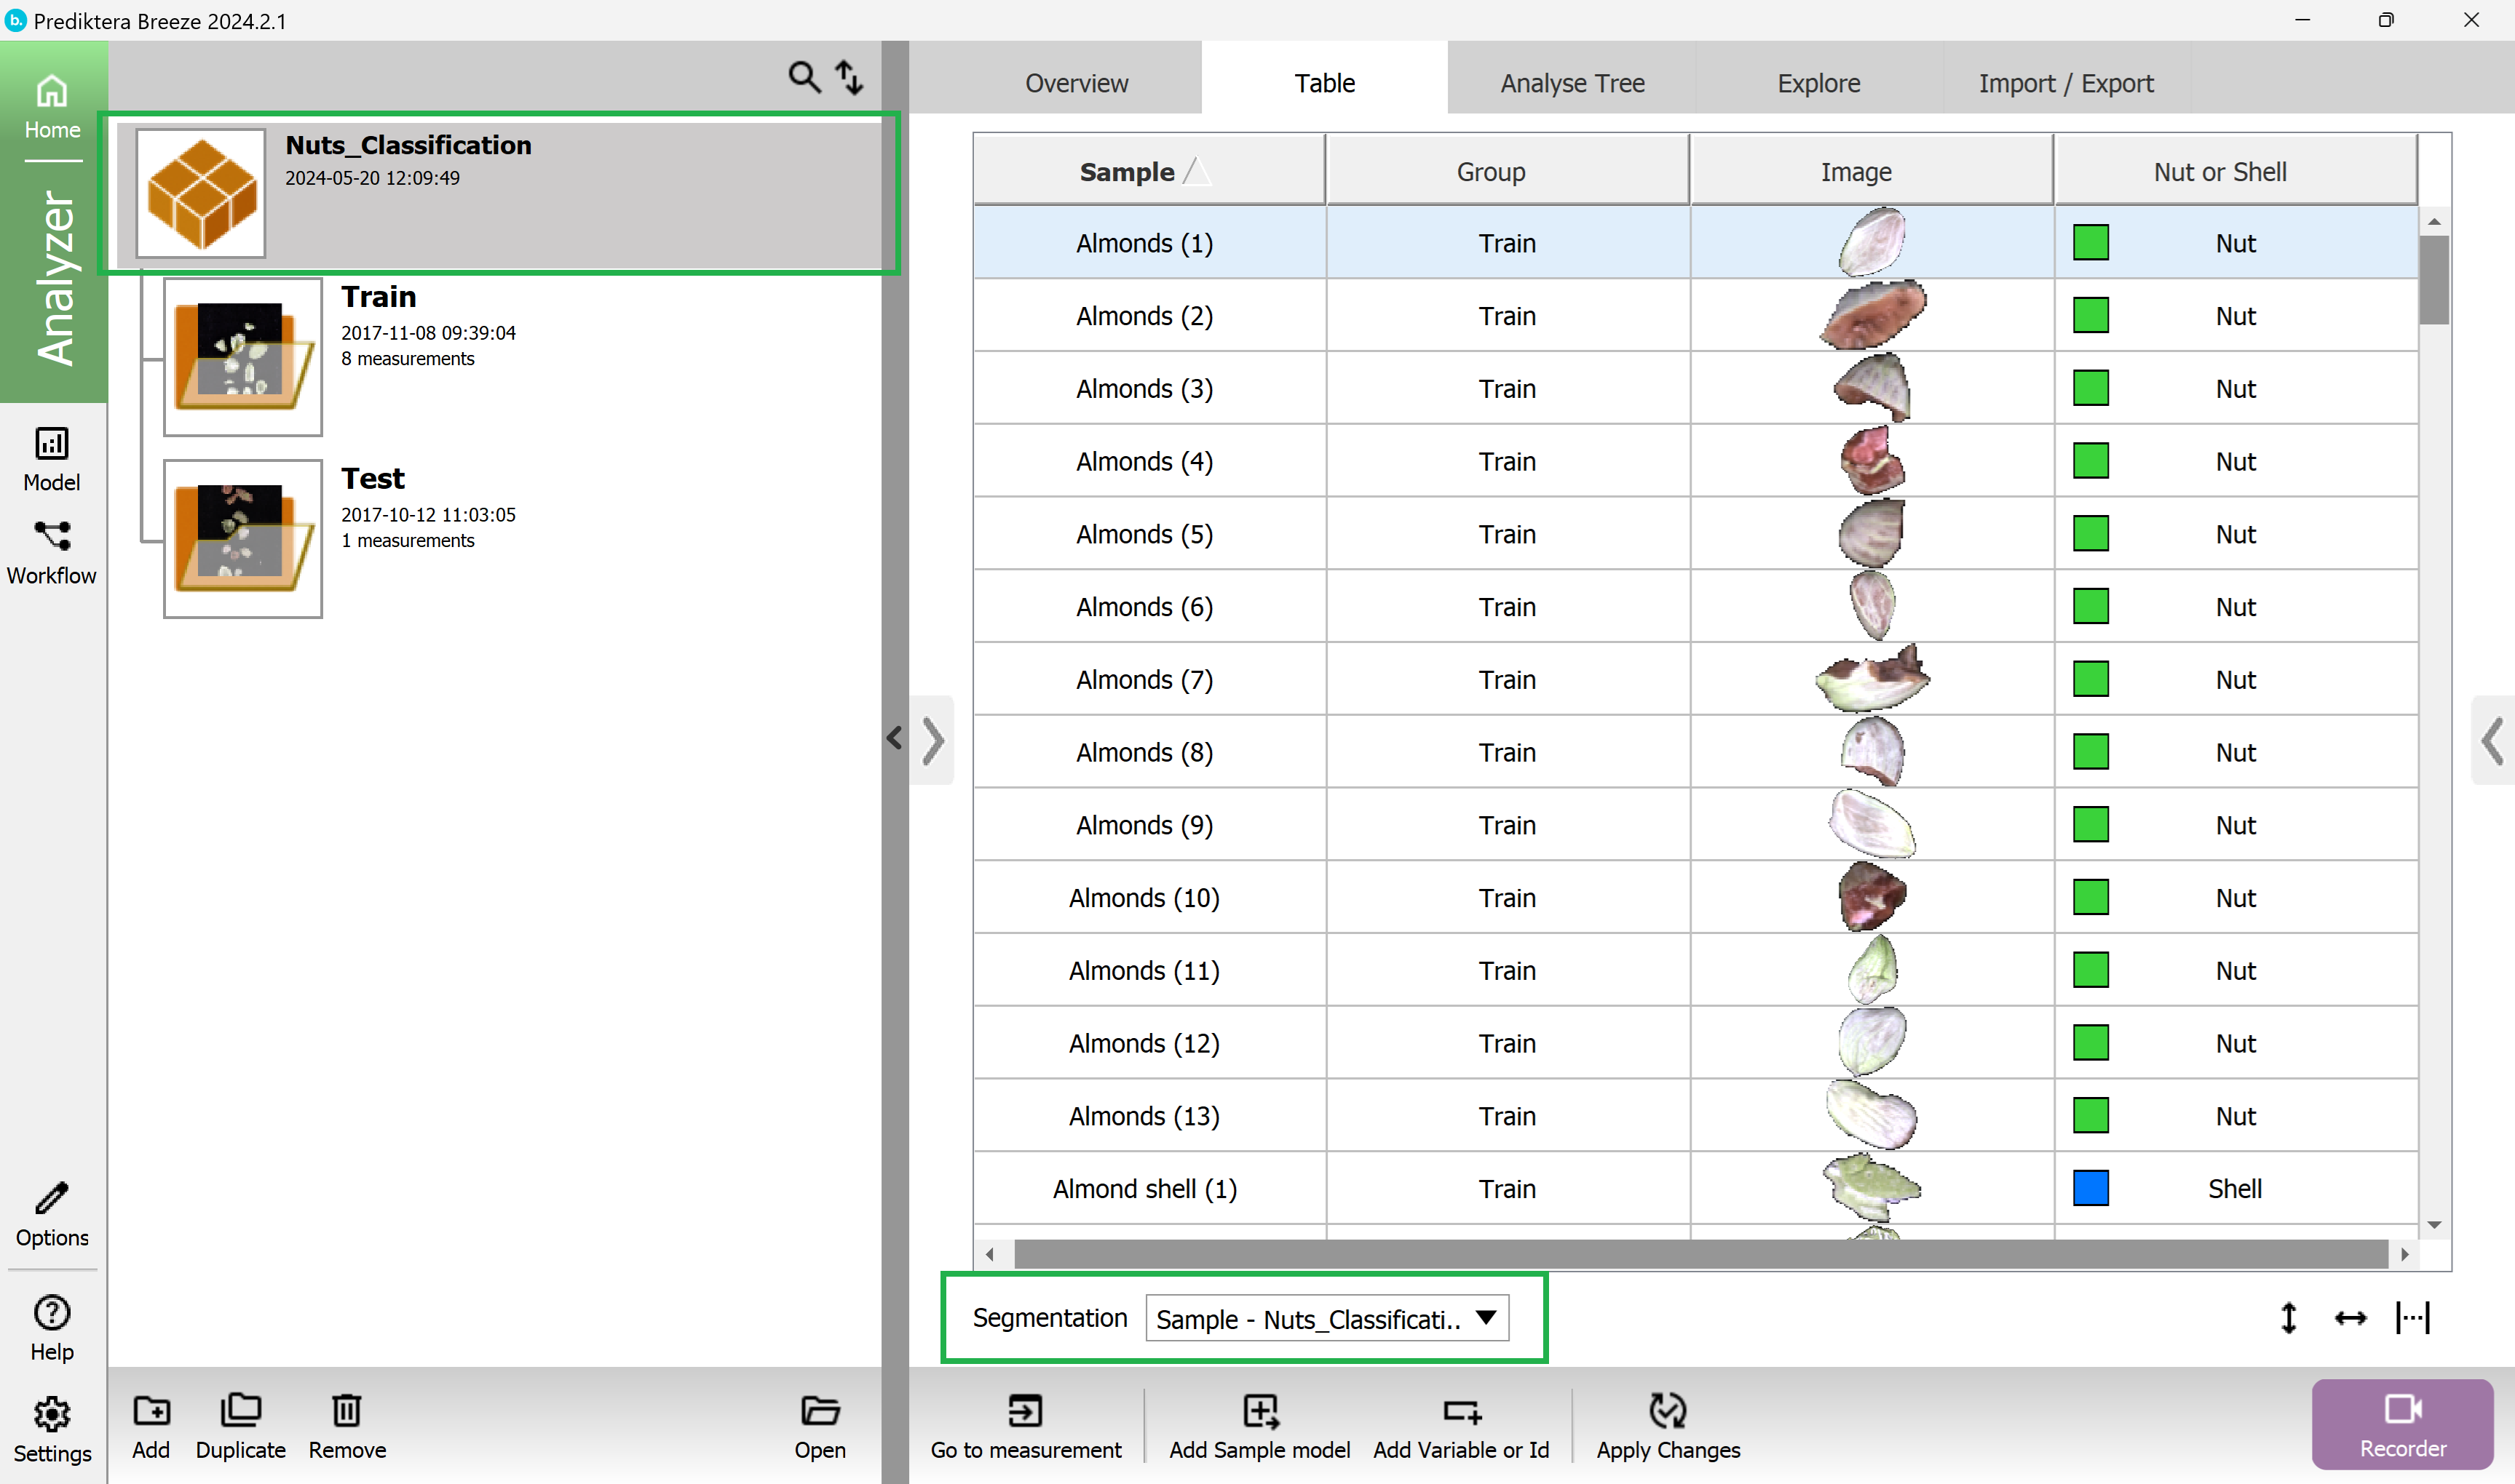Image resolution: width=2515 pixels, height=1484 pixels.
Task: Collapse the left project panel arrow
Action: pyautogui.click(x=895, y=739)
